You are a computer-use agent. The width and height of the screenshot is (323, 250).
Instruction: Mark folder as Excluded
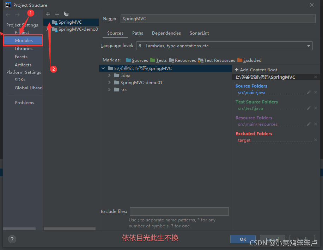click(x=249, y=60)
